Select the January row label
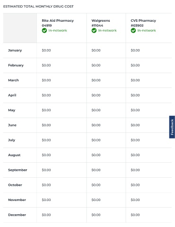Screen dimensions: 175x227 pos(15,51)
